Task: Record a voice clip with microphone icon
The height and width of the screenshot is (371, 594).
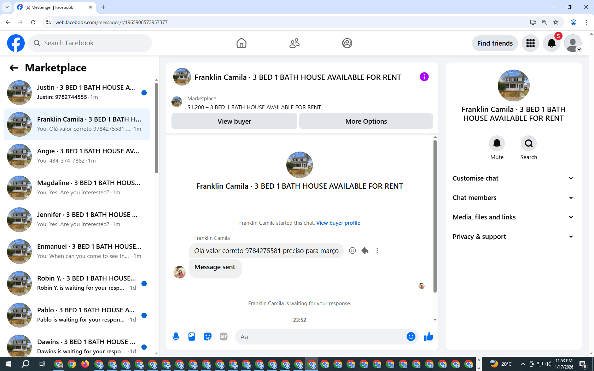Action: click(x=176, y=337)
